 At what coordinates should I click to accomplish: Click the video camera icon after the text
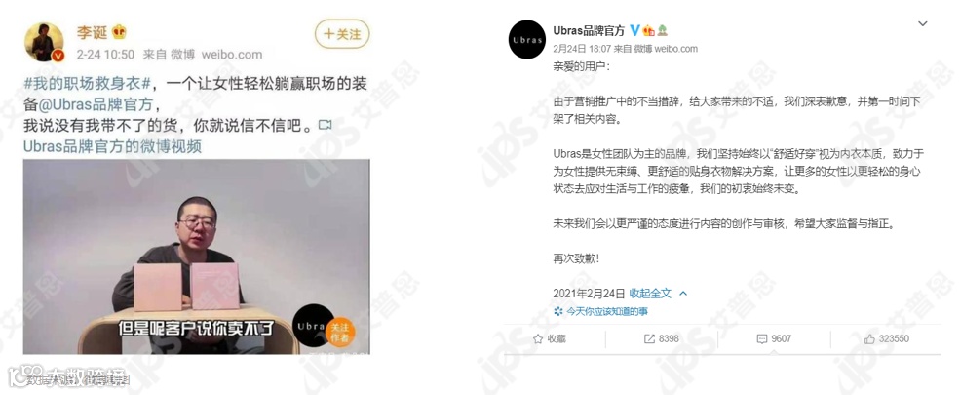[x=326, y=125]
